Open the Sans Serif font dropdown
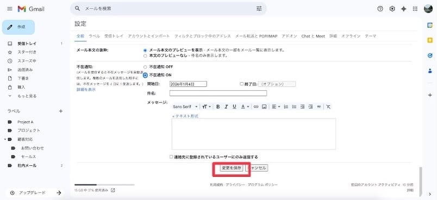 tap(185, 107)
